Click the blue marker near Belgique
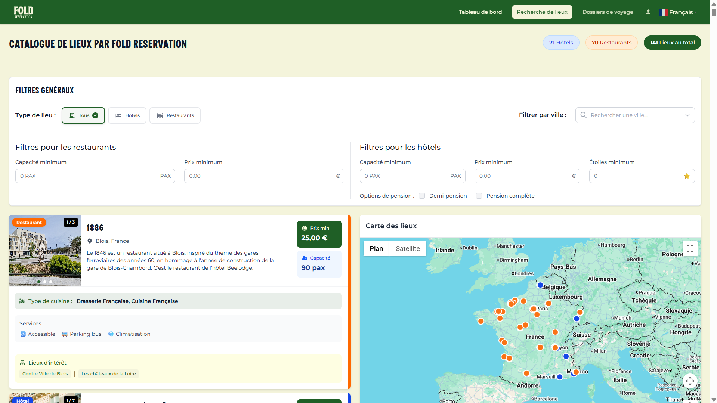 click(x=540, y=285)
